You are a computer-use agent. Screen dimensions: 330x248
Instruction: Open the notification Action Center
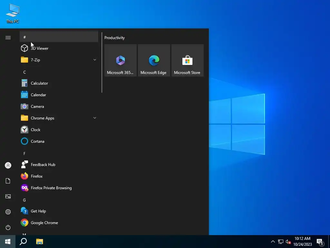point(320,242)
